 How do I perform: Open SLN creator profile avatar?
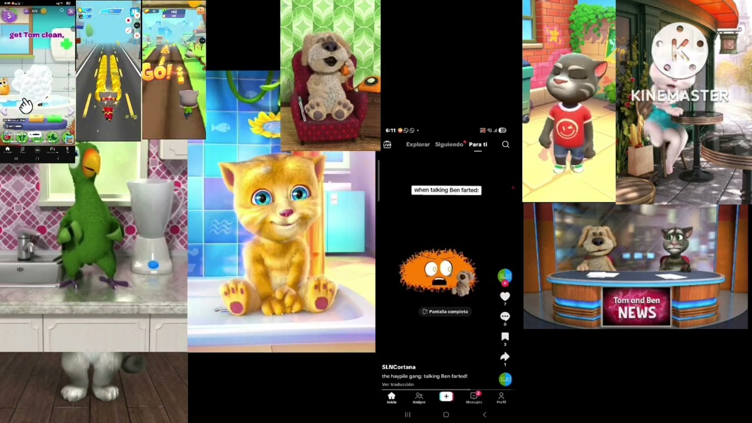pyautogui.click(x=505, y=276)
